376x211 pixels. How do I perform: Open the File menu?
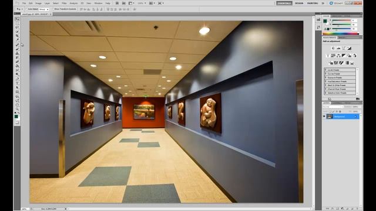[24, 4]
